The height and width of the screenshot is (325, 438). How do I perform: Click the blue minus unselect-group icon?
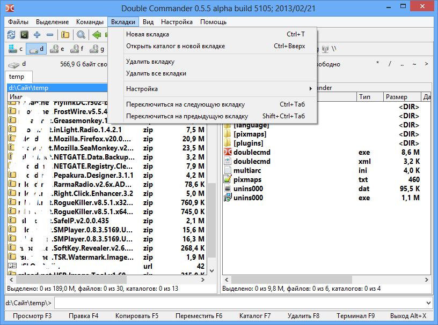pyautogui.click(x=50, y=35)
